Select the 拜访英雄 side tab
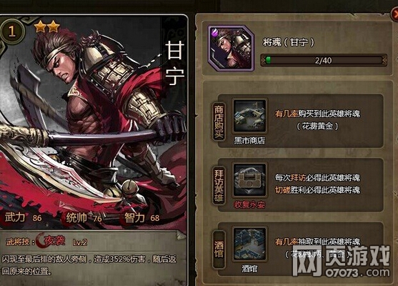The width and height of the screenshot is (398, 286). 219,186
